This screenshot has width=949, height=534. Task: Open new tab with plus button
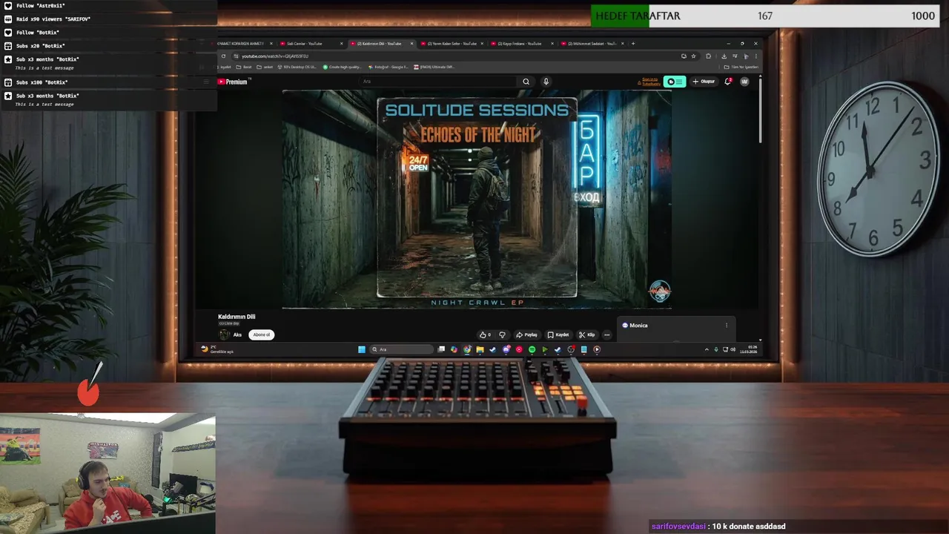[x=632, y=44]
